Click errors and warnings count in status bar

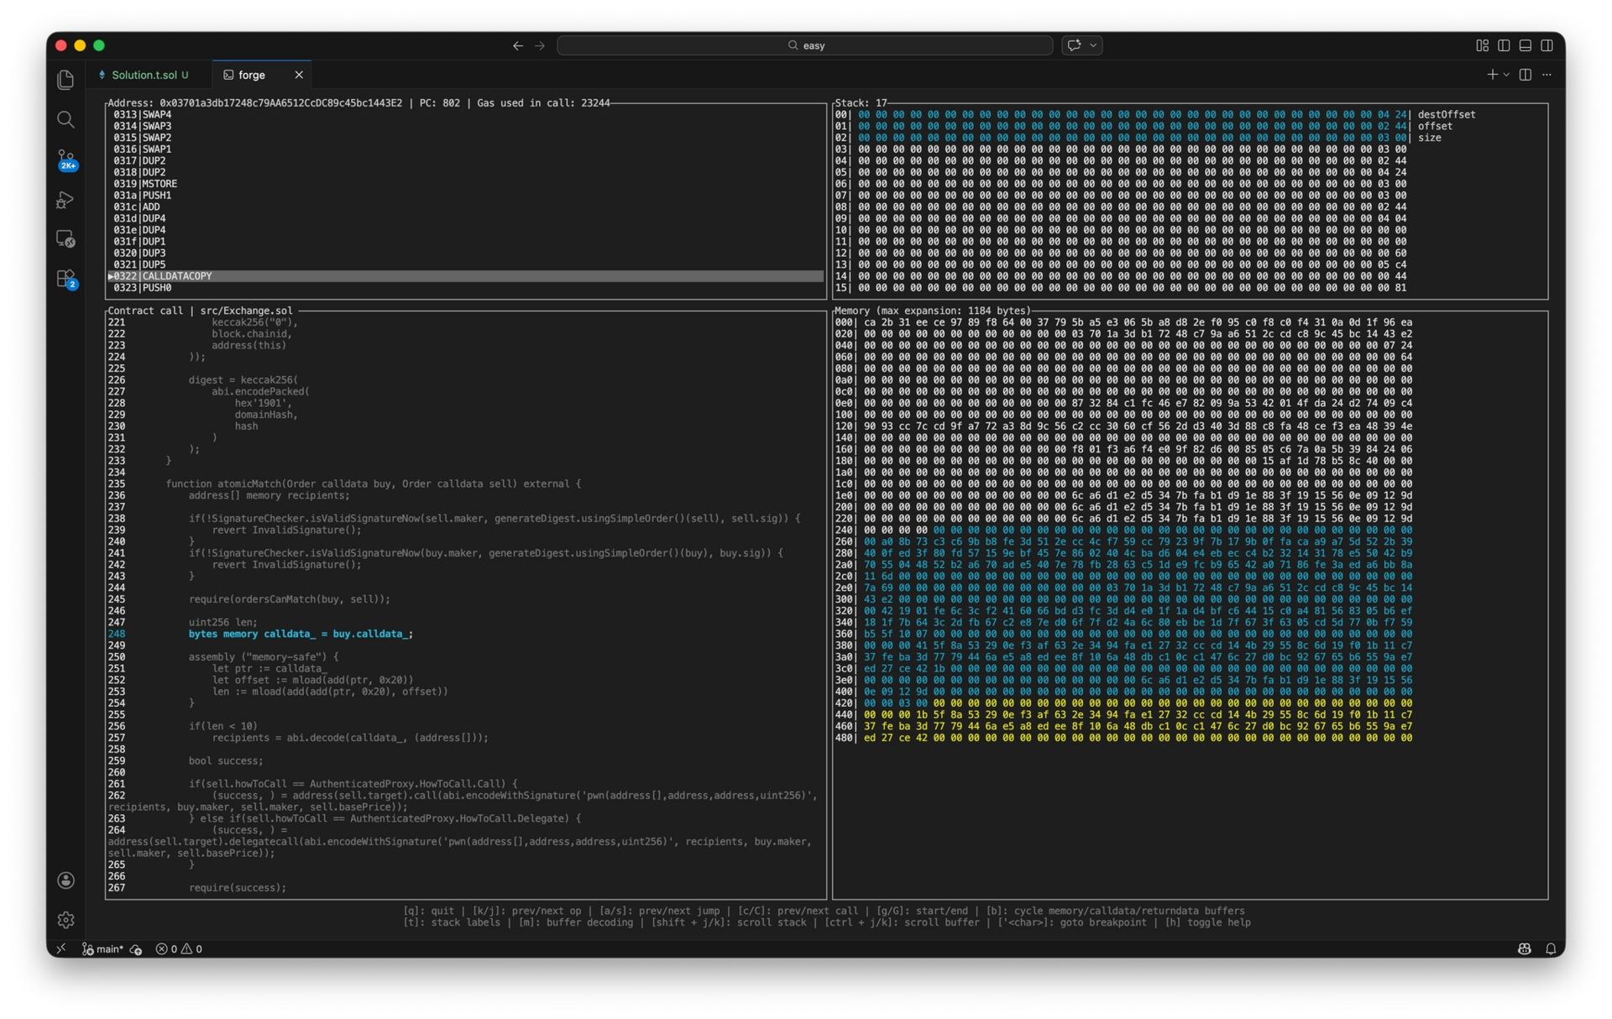[179, 948]
